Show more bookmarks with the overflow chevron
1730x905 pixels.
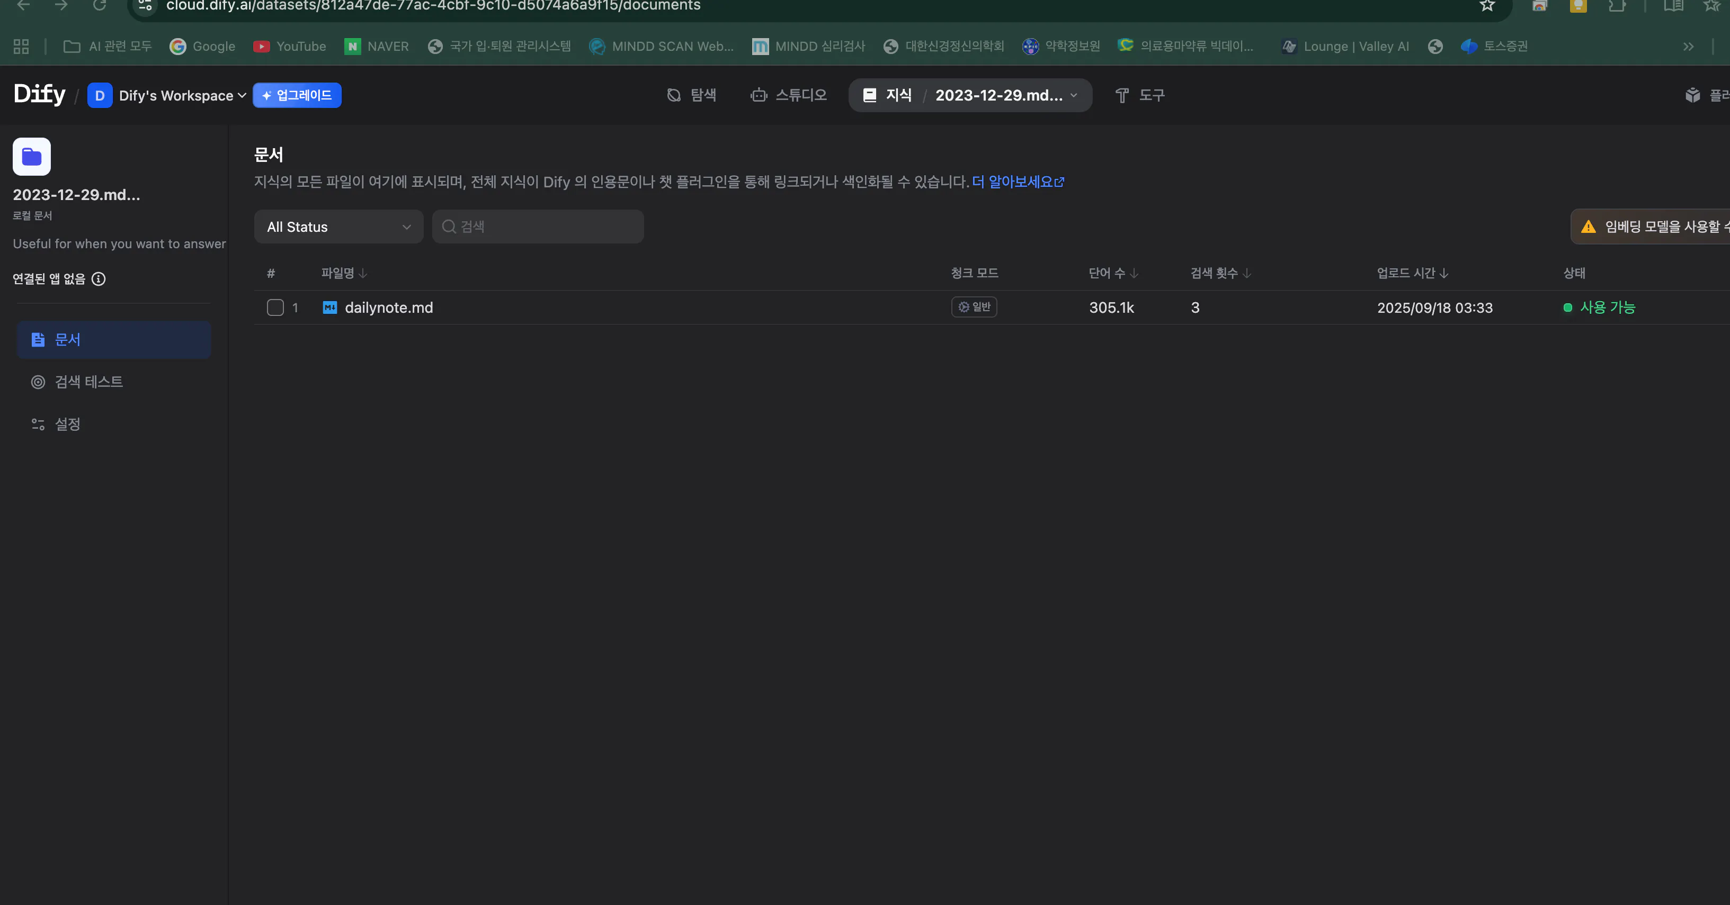[x=1688, y=46]
